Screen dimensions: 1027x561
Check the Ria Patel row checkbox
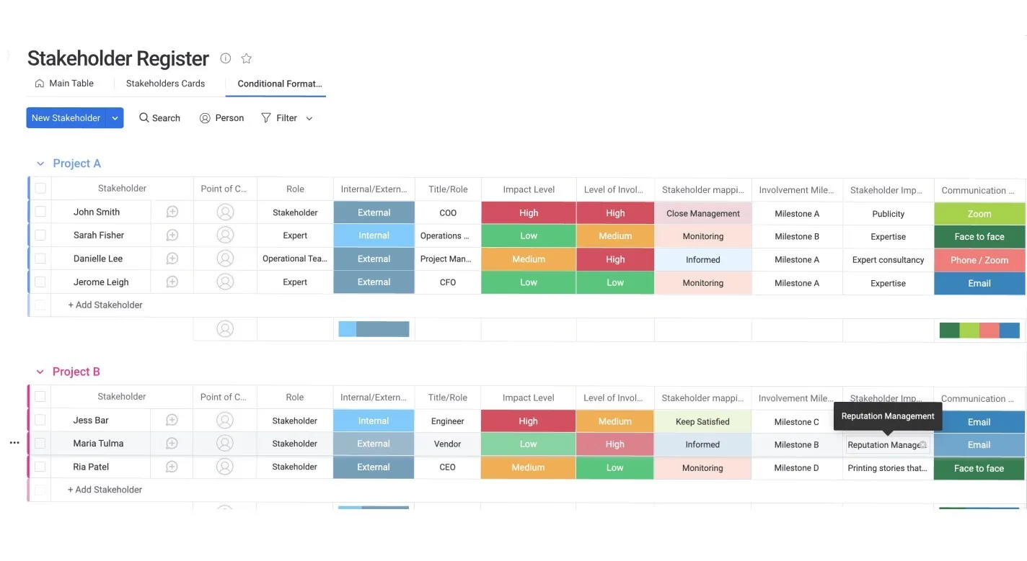tap(40, 467)
